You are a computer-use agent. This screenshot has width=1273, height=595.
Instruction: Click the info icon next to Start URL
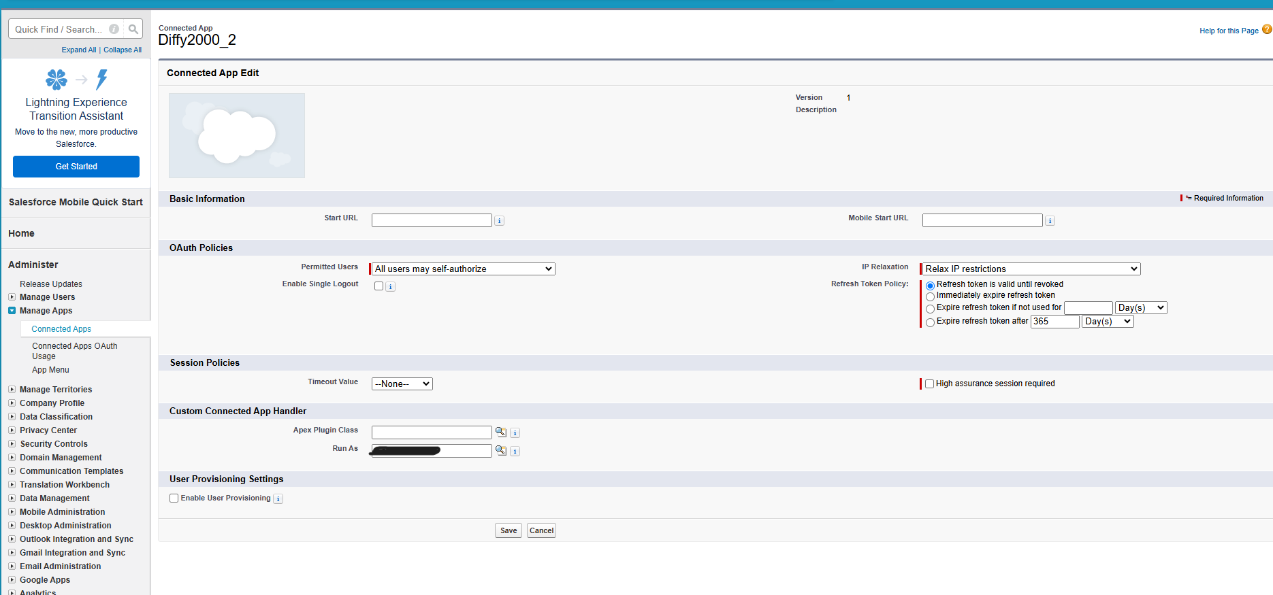pos(499,220)
